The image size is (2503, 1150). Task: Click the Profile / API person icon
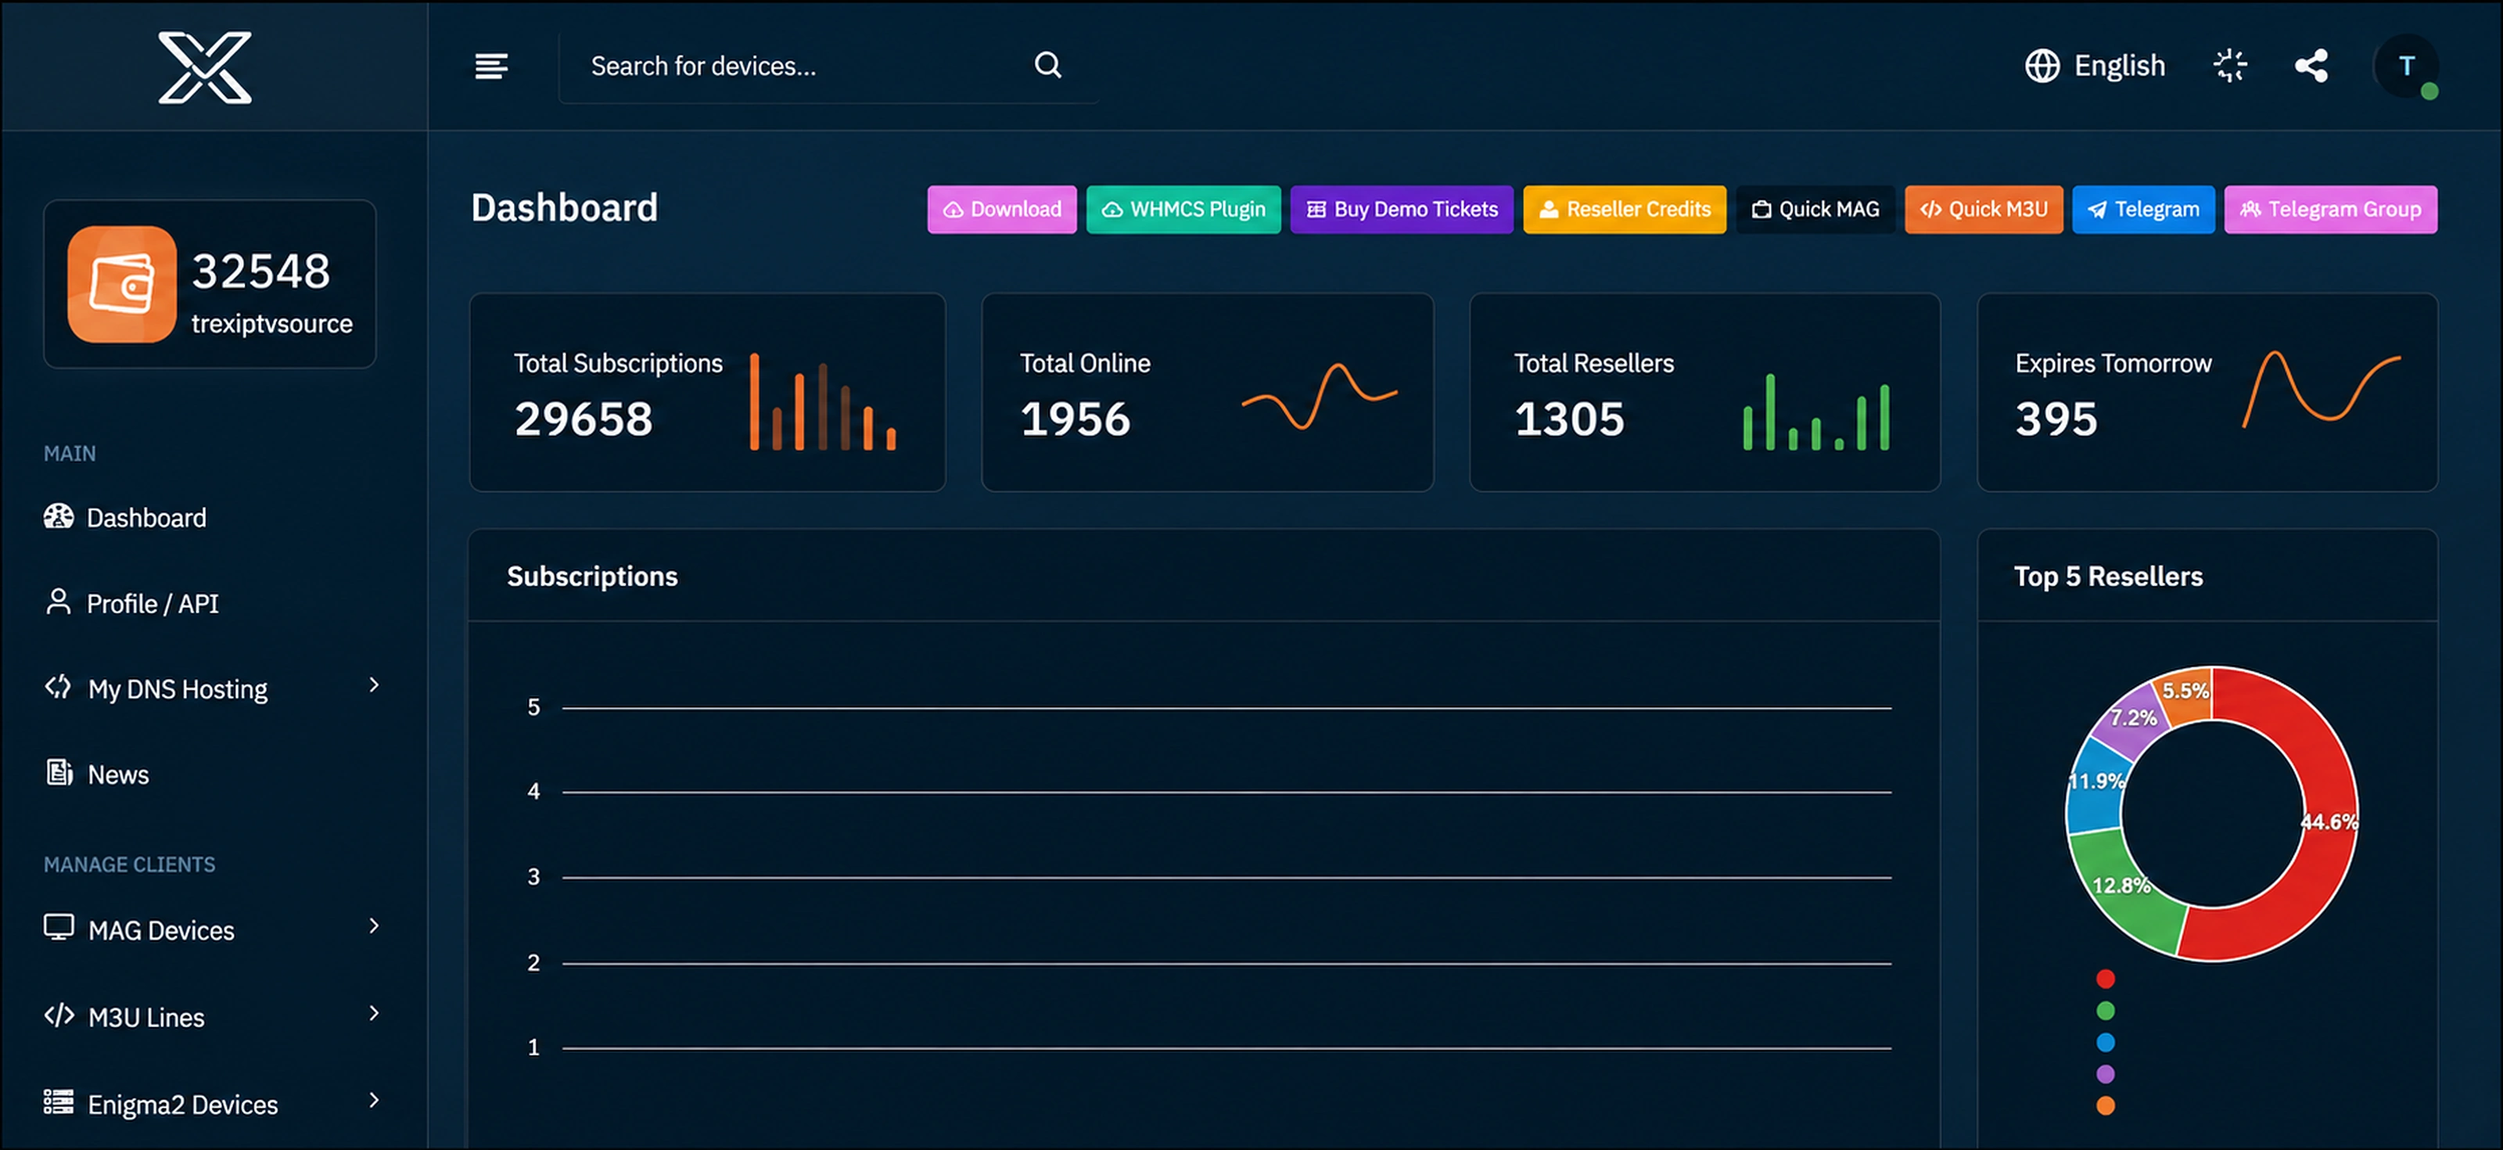(x=59, y=602)
